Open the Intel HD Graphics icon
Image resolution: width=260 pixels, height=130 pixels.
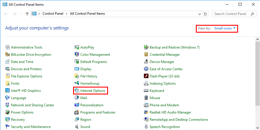[8, 91]
